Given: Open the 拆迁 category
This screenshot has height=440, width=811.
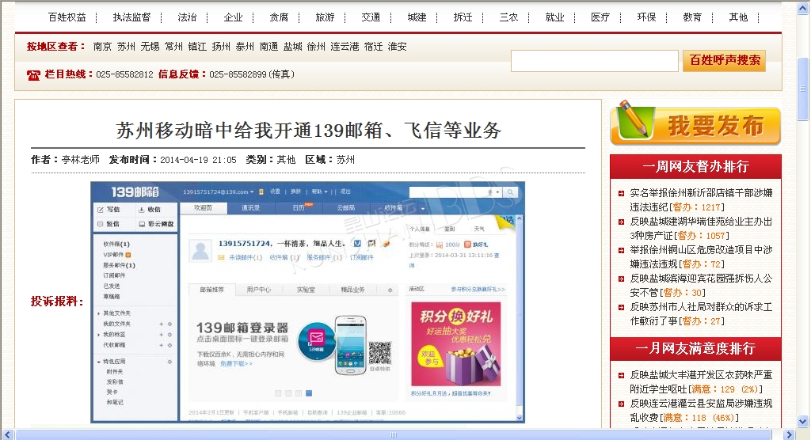Looking at the screenshot, I should point(463,17).
